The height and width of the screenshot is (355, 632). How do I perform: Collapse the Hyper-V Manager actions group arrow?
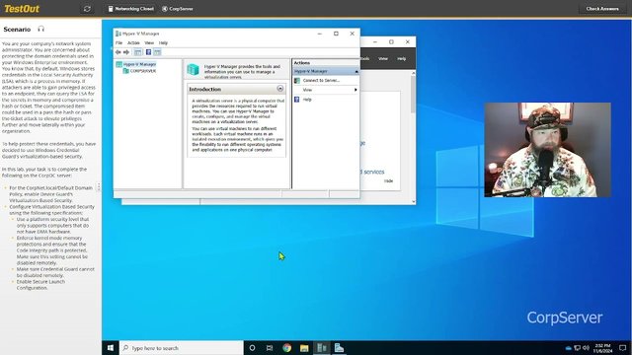356,71
